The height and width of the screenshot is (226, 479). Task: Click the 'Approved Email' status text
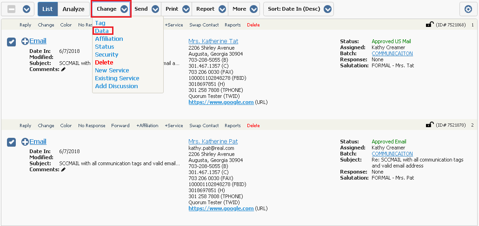pyautogui.click(x=389, y=142)
